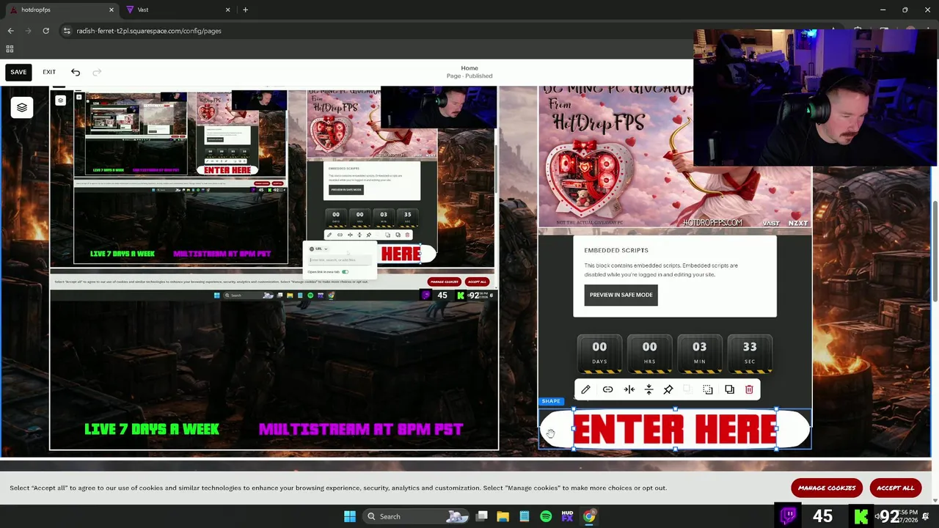Select the embedded screenshot image block on the left
The height and width of the screenshot is (528, 939).
pyautogui.click(x=274, y=268)
